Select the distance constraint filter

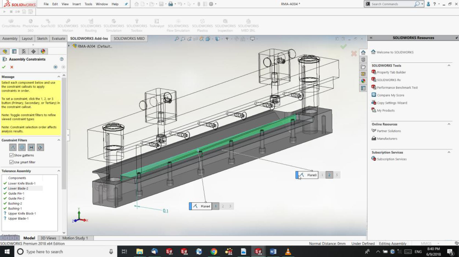pyautogui.click(x=31, y=147)
